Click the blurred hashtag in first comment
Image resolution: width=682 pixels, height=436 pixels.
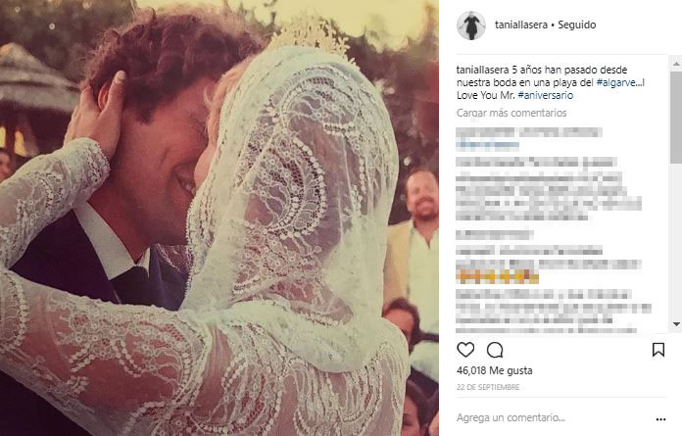point(488,146)
